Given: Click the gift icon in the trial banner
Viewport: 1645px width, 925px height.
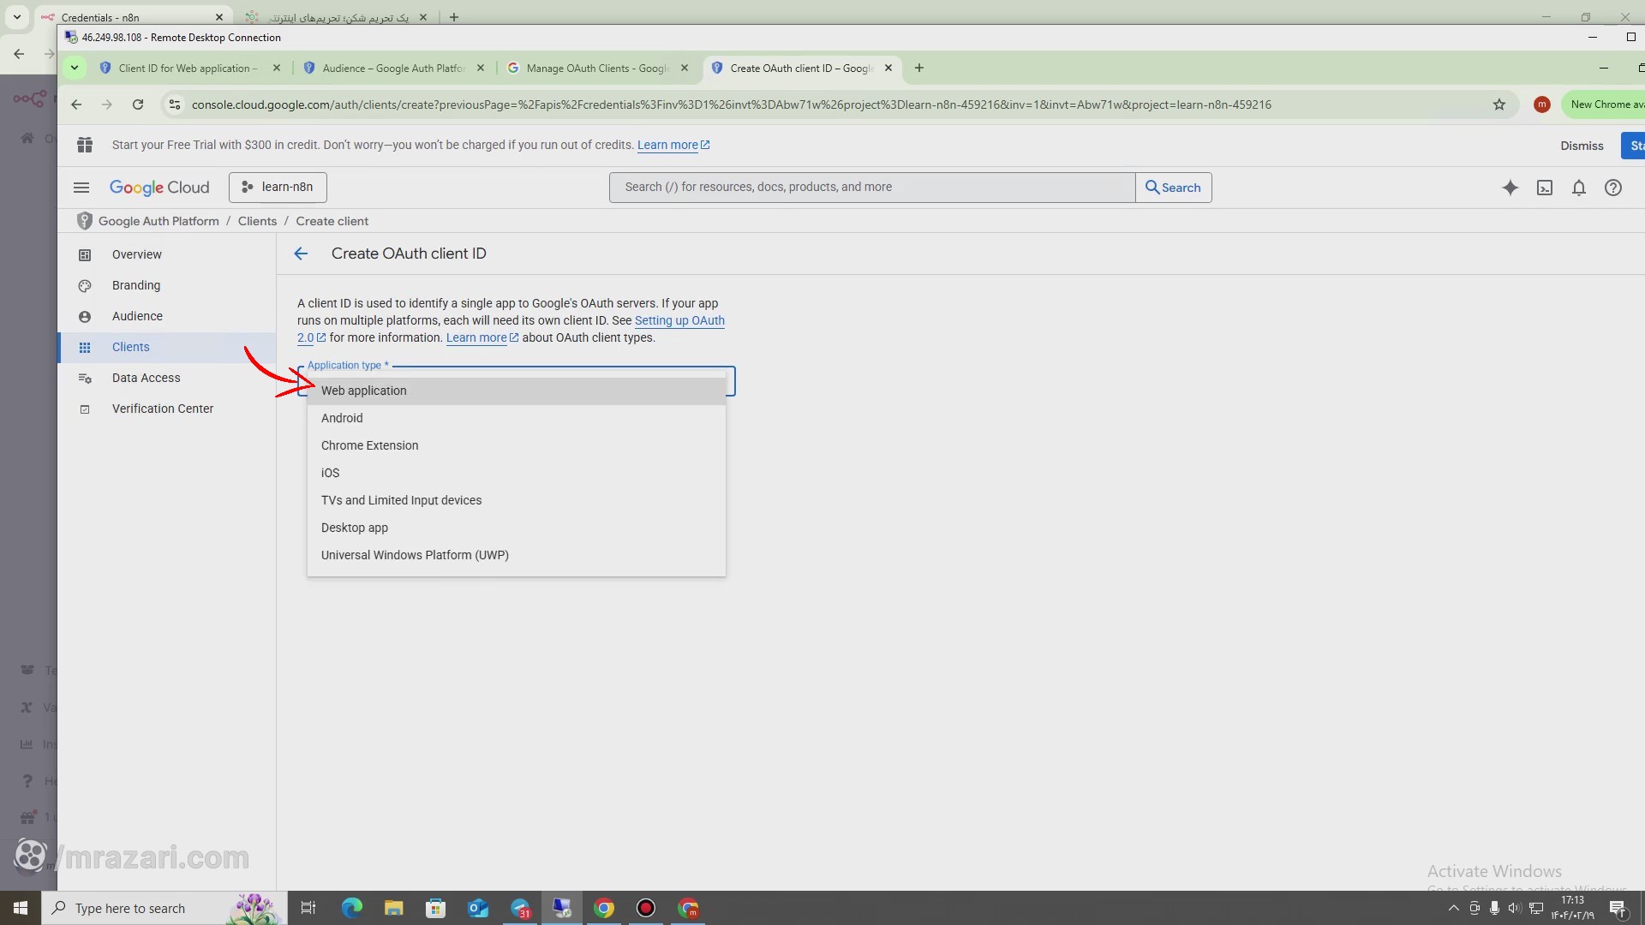Looking at the screenshot, I should pos(85,145).
